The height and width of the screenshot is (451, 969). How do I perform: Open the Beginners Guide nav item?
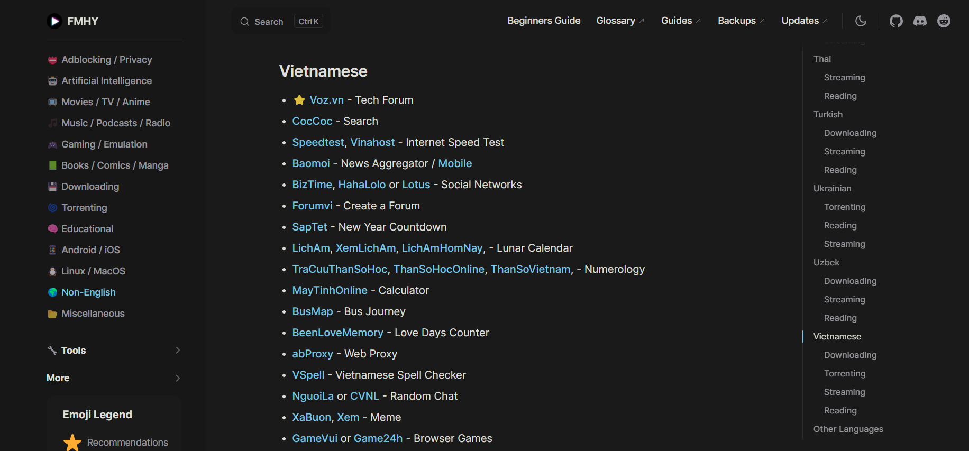click(544, 21)
